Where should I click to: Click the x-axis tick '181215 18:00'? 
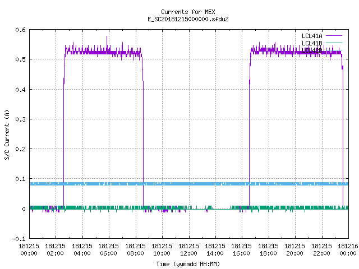[269, 250]
